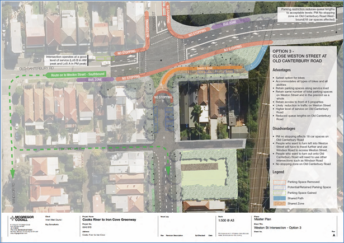Click the 'Parking Space Gained' legend text
Image resolution: width=344 pixels, height=243 pixels.
point(302,193)
